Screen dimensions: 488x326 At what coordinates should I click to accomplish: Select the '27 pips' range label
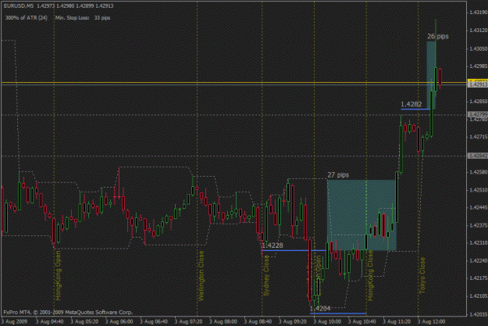[x=338, y=175]
